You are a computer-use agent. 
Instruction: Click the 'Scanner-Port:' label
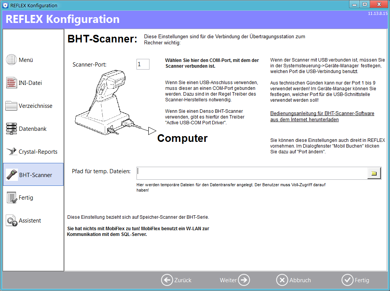coord(89,65)
